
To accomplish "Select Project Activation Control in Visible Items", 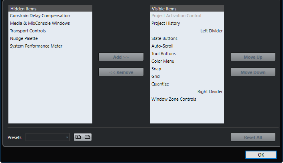I will (187, 16).
